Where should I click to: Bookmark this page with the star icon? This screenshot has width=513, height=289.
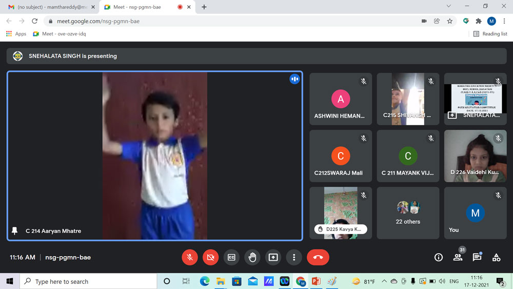tap(450, 21)
